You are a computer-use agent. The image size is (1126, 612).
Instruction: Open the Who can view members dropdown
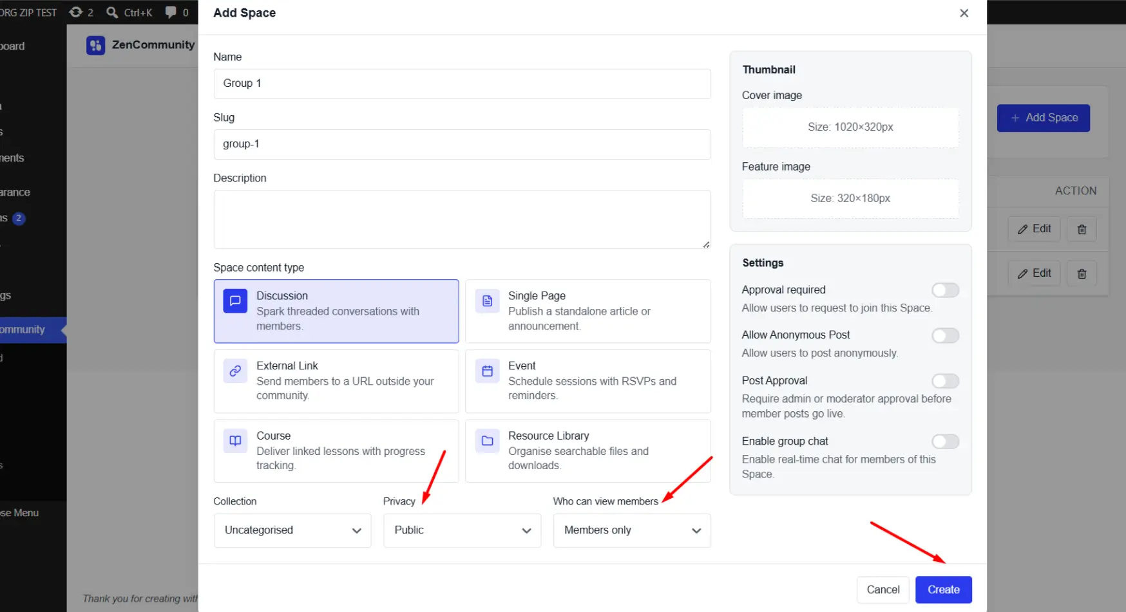[x=632, y=530]
